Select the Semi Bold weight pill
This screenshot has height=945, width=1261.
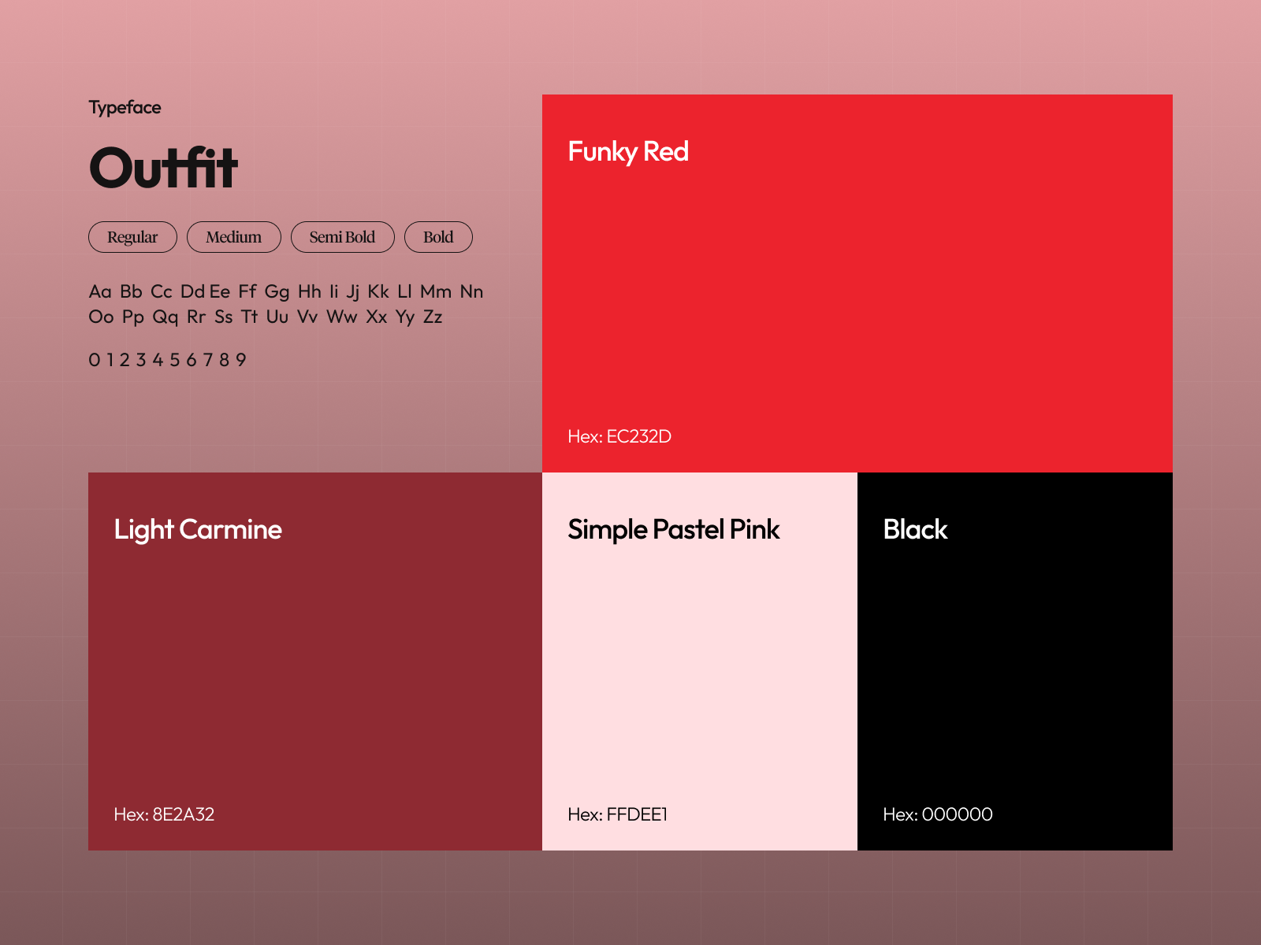343,237
